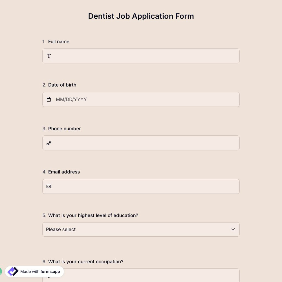Click the forms.app logo icon in the badge
The width and height of the screenshot is (282, 282).
tap(12, 271)
